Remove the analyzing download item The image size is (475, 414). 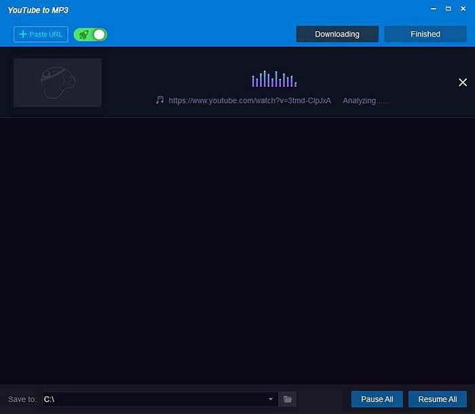click(463, 82)
